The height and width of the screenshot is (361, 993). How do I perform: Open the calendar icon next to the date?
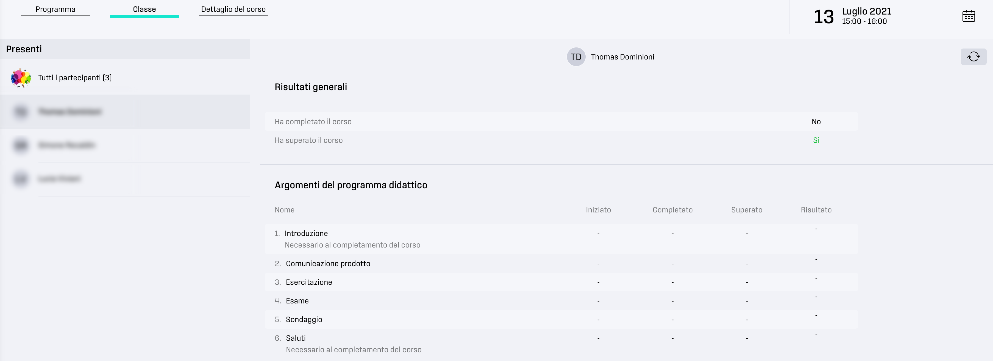(x=968, y=16)
